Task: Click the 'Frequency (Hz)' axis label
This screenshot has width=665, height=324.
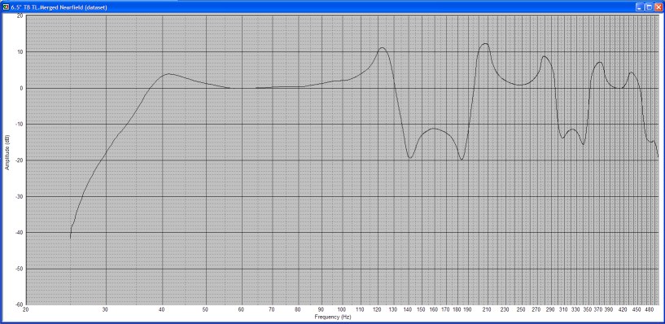Action: tap(333, 317)
